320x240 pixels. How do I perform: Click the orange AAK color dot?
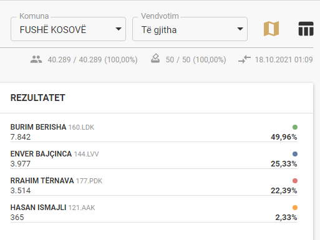[x=295, y=208]
